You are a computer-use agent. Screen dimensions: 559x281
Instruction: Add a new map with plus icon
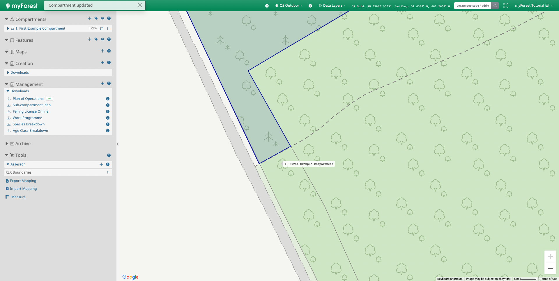(102, 51)
